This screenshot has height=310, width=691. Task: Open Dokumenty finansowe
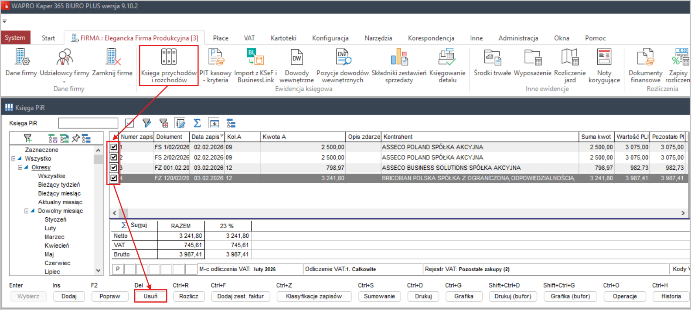645,65
